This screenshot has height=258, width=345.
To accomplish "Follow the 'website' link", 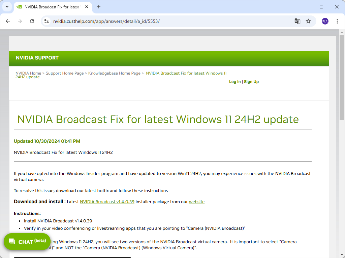I will coord(197,202).
